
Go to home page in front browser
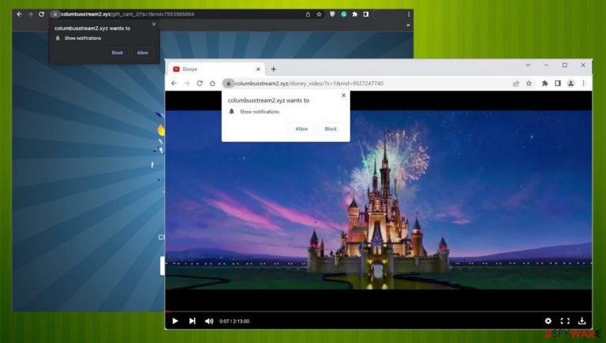212,83
